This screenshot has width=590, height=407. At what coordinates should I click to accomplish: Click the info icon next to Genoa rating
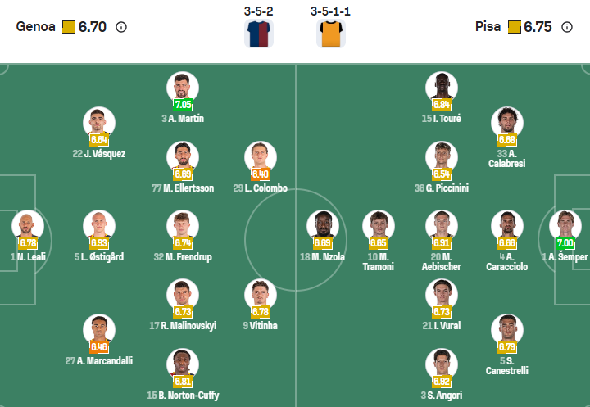tap(121, 27)
